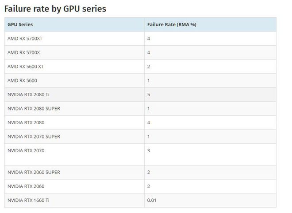Click the failure rate 3 for RTX 2070
Viewport: 292px width, 213px height.
tap(149, 150)
